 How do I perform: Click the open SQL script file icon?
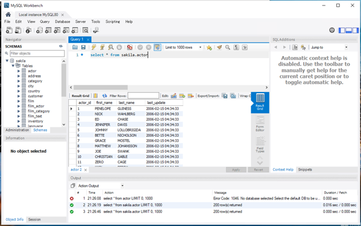(x=18, y=30)
